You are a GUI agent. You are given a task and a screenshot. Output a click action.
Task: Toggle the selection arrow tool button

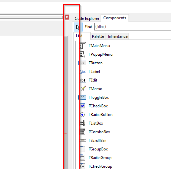[78, 27]
